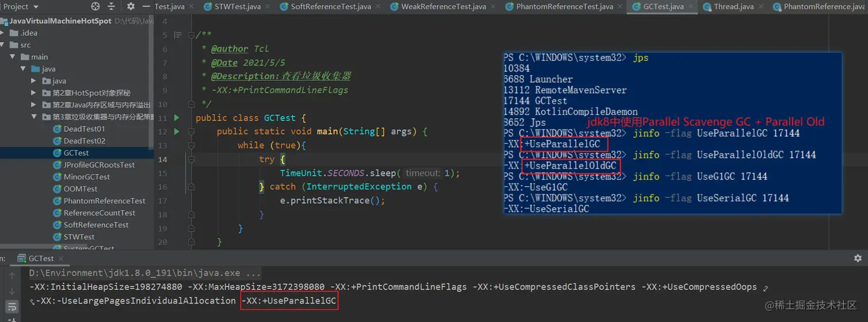Click -XX:-UseG1GC output in PowerShell window
This screenshot has width=868, height=322.
[x=536, y=187]
